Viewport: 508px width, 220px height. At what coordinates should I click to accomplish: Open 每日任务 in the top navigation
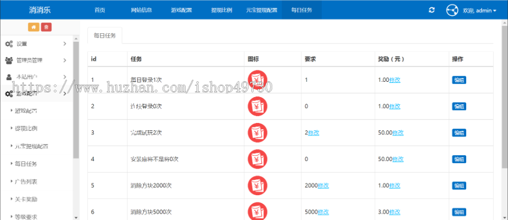(x=301, y=10)
